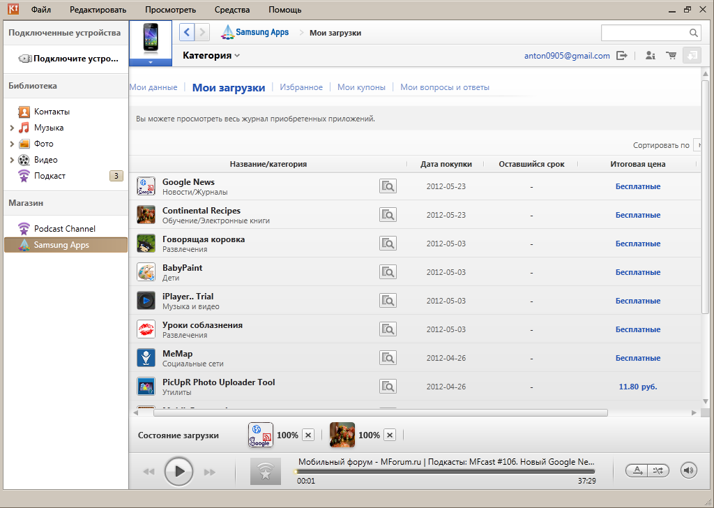Screen dimensions: 714x508
Task: Click the Google News app icon in list
Action: (x=146, y=186)
